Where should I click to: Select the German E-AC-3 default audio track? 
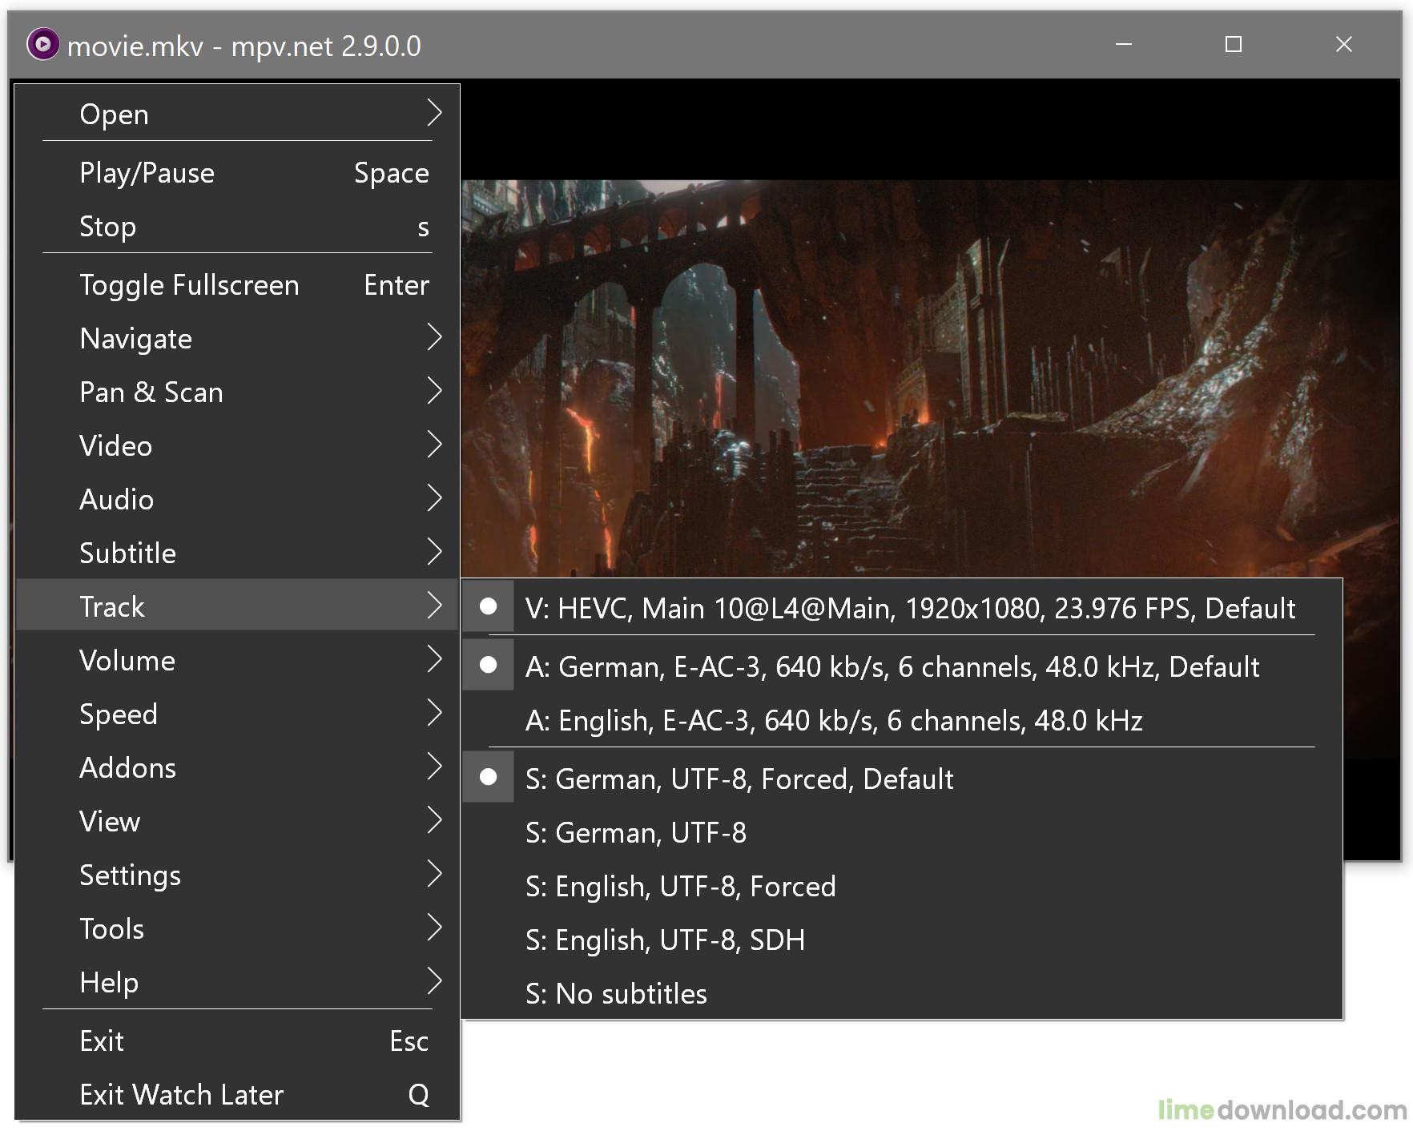pyautogui.click(x=892, y=666)
